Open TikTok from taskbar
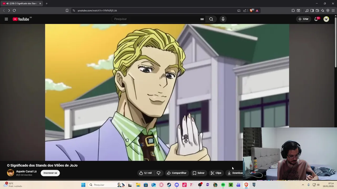The width and height of the screenshot is (337, 189). tap(184, 185)
